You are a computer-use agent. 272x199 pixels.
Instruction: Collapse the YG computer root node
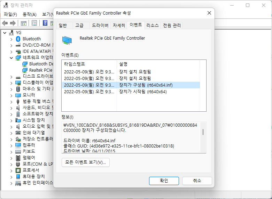[5, 33]
